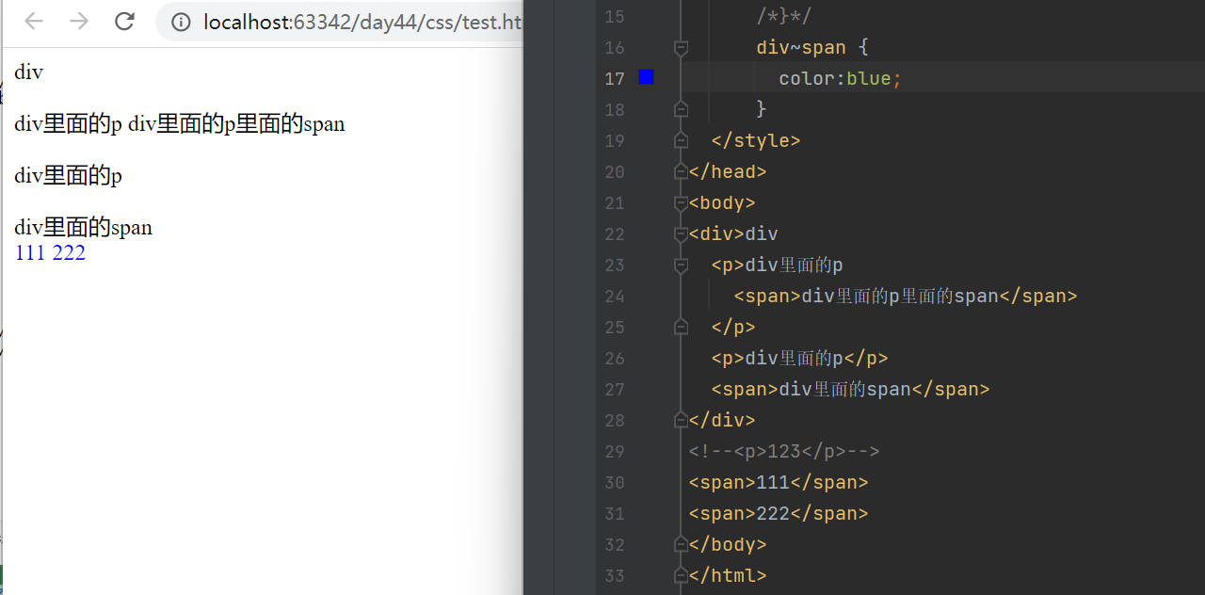Image resolution: width=1205 pixels, height=595 pixels.
Task: Click fold marker beside </body> line 32
Action: pos(681,544)
